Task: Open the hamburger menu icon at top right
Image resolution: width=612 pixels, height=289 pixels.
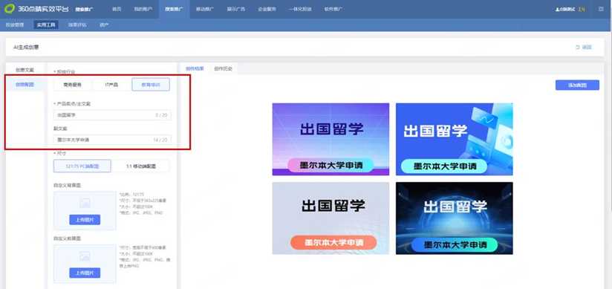Action: click(601, 9)
